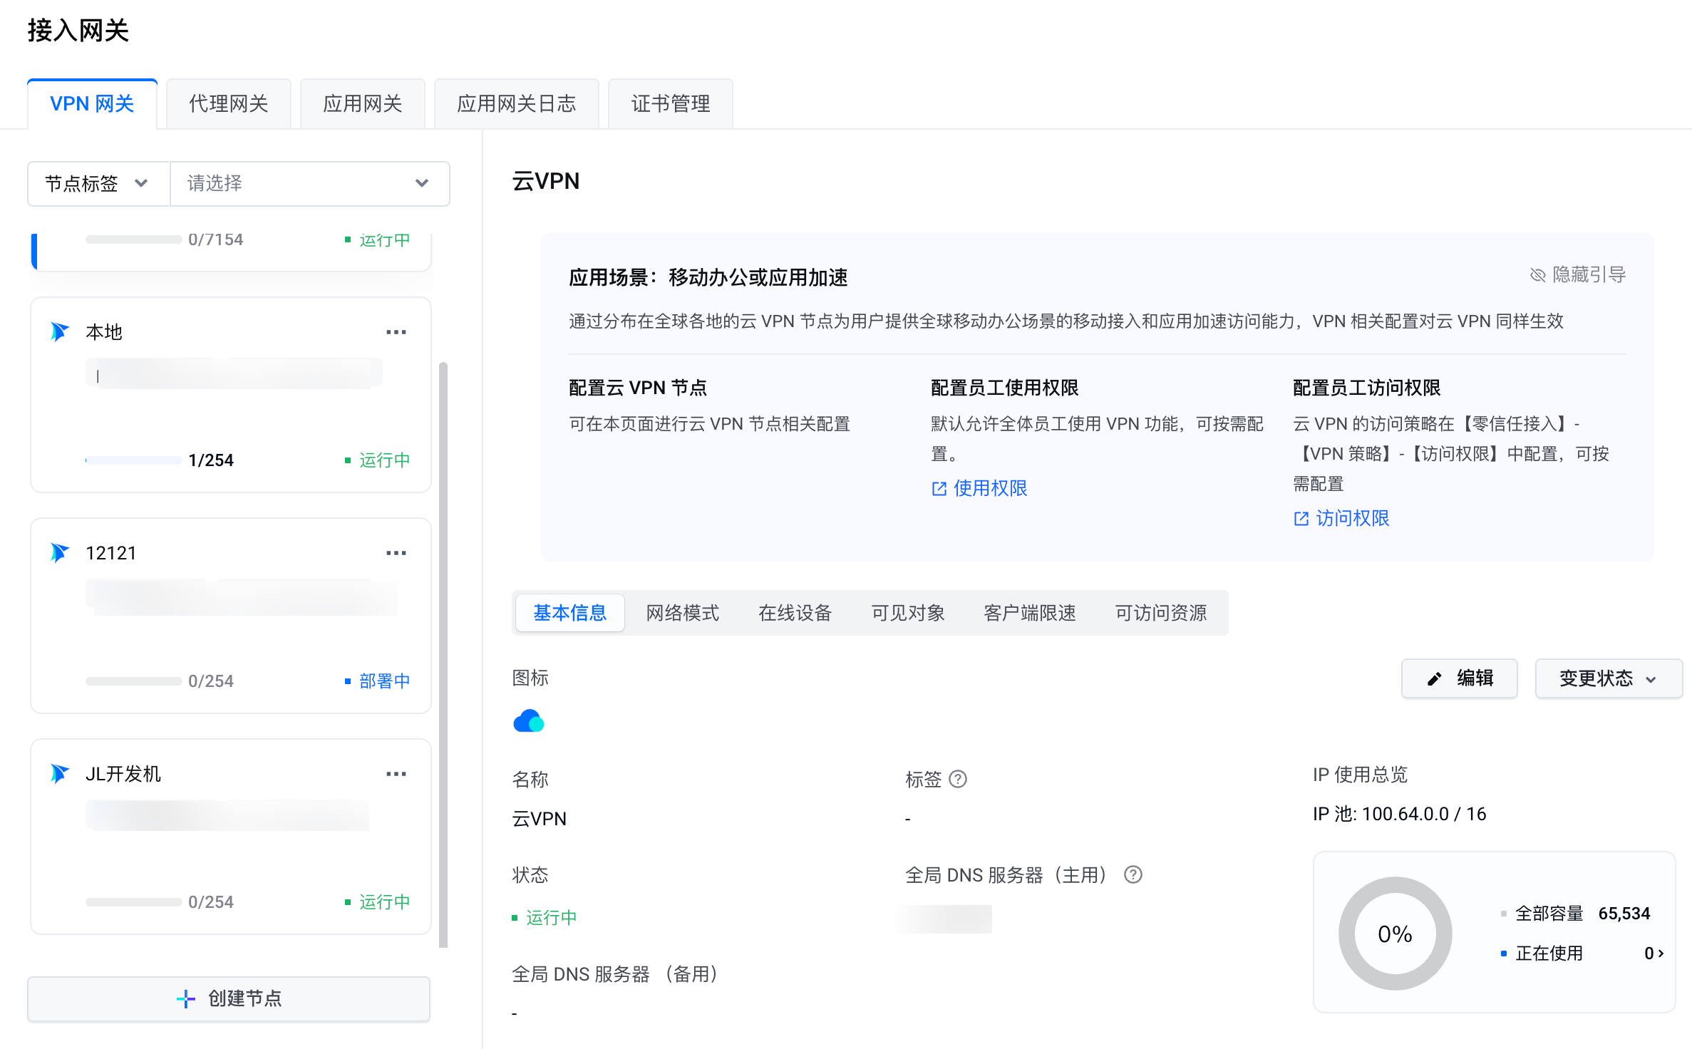Image resolution: width=1692 pixels, height=1049 pixels.
Task: Open the 应用网关日志 tab
Action: (x=517, y=104)
